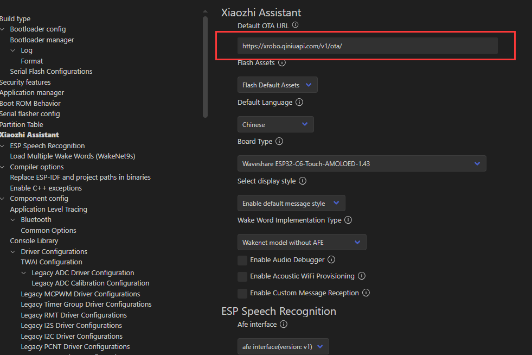Viewport: 532px width, 355px height.
Task: Check Enable Custom Message Reception
Action: coord(242,293)
